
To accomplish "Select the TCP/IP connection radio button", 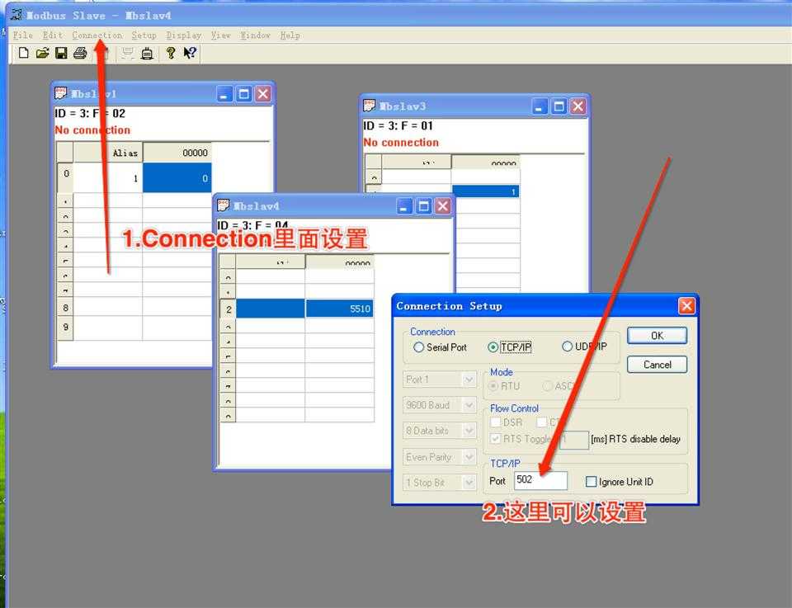I will point(493,347).
